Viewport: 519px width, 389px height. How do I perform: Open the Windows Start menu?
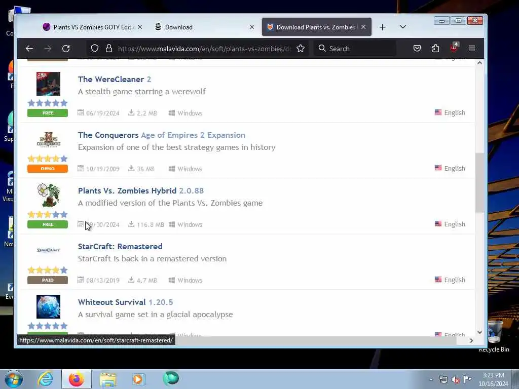click(14, 379)
